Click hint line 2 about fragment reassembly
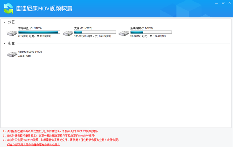The width and height of the screenshot is (233, 147). [49, 135]
